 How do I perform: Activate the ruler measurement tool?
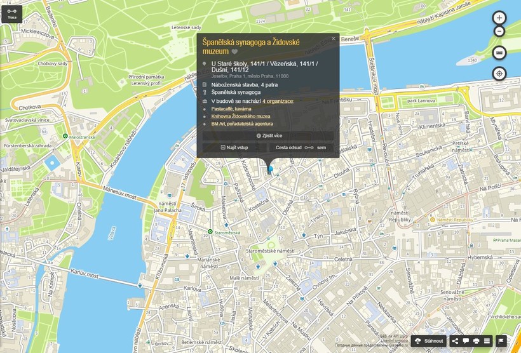coord(499,53)
